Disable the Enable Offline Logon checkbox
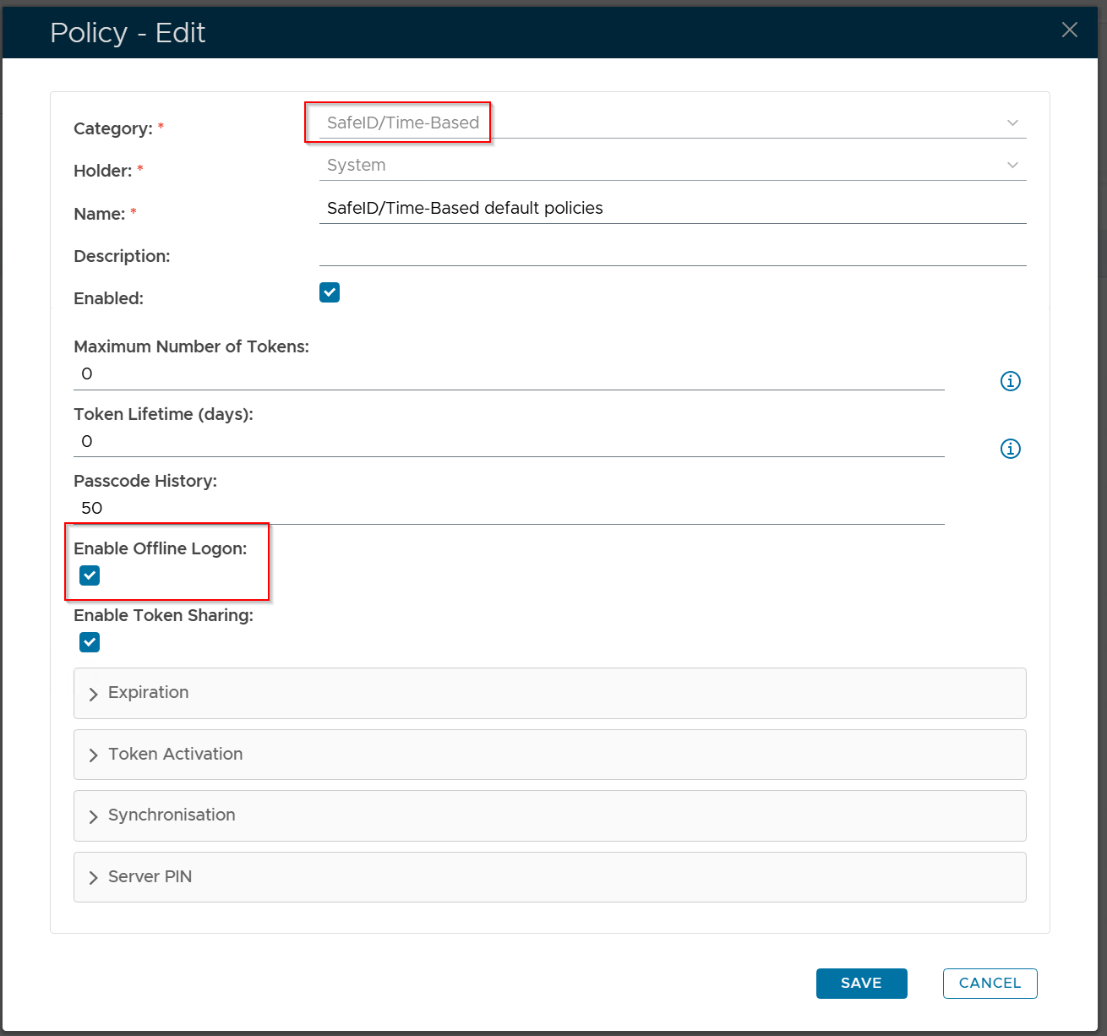 90,575
